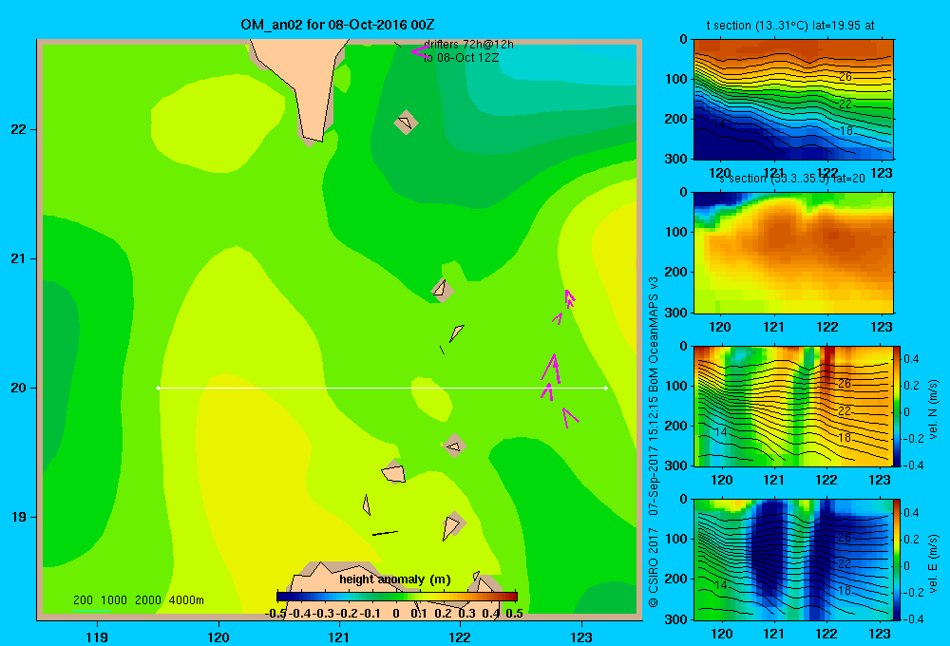This screenshot has height=646, width=950.
Task: Click the west endpoint of the white section line
Action: (158, 388)
